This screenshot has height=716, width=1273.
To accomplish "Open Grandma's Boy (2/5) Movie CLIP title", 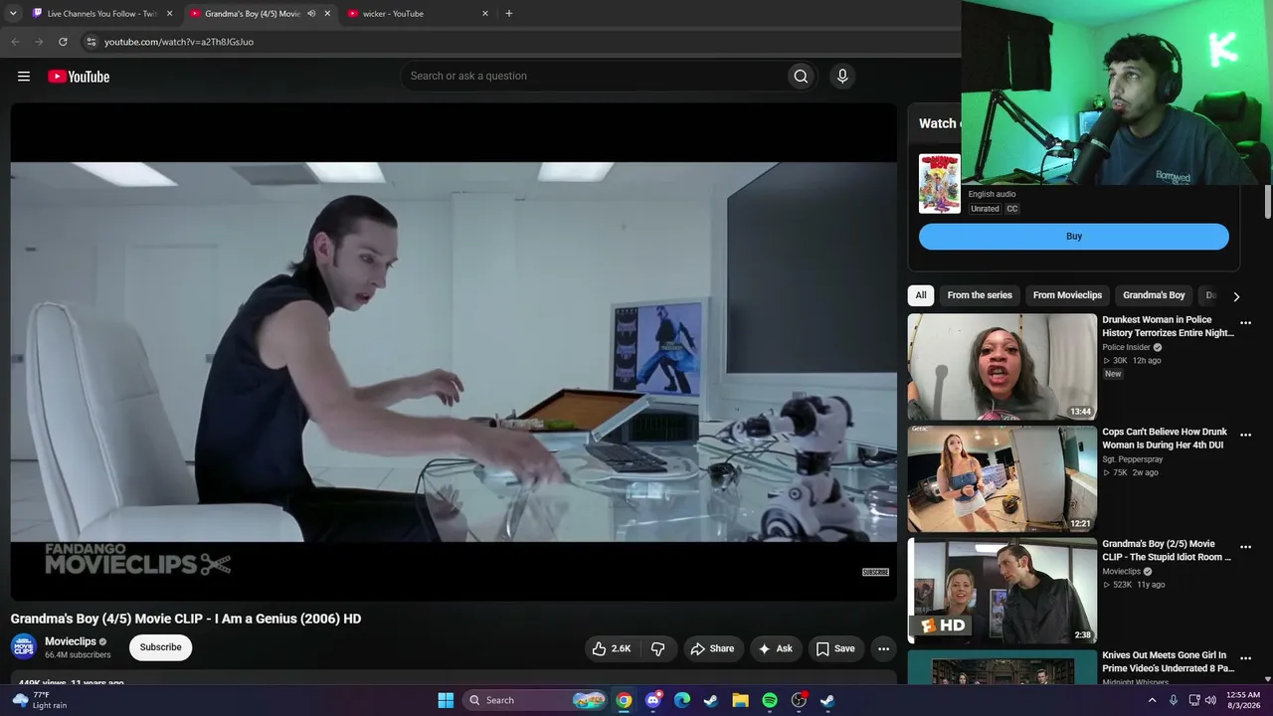I will (x=1167, y=551).
